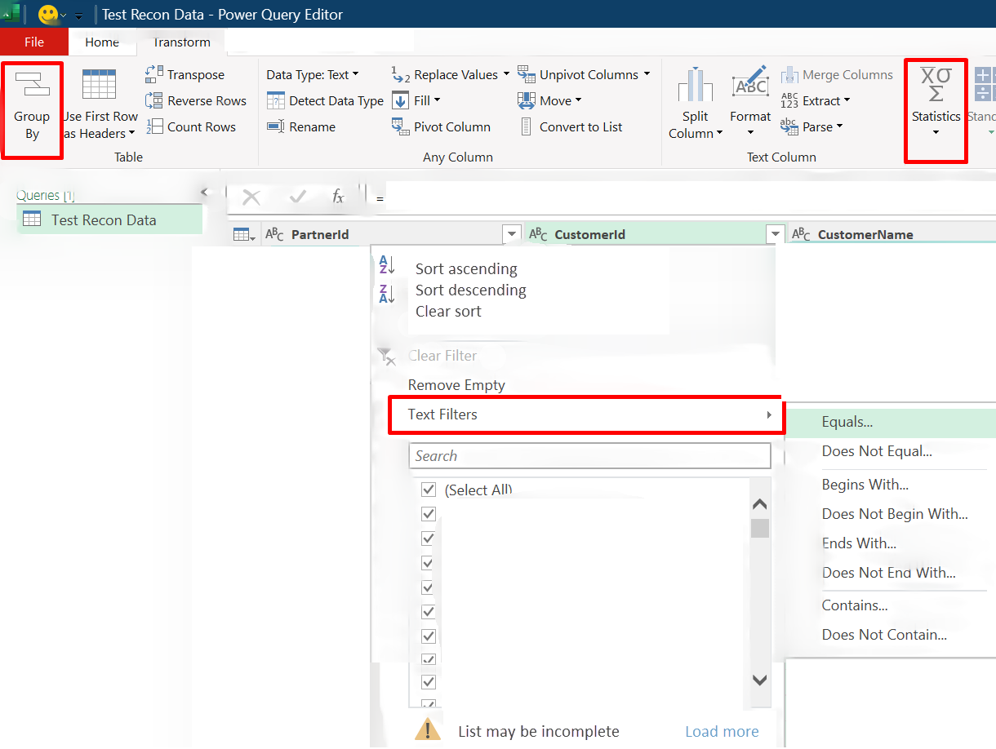Image resolution: width=996 pixels, height=749 pixels.
Task: Confirm the formula bar entry
Action: click(x=298, y=197)
